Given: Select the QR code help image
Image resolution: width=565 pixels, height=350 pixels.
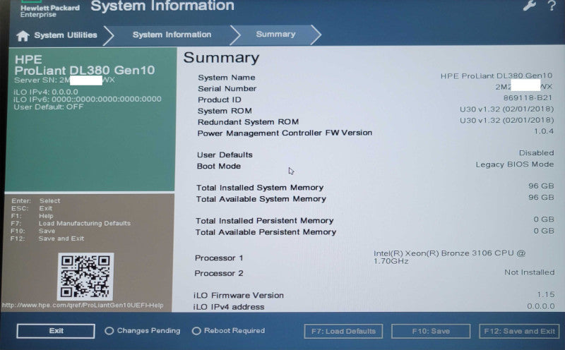Looking at the screenshot, I should click(x=85, y=277).
